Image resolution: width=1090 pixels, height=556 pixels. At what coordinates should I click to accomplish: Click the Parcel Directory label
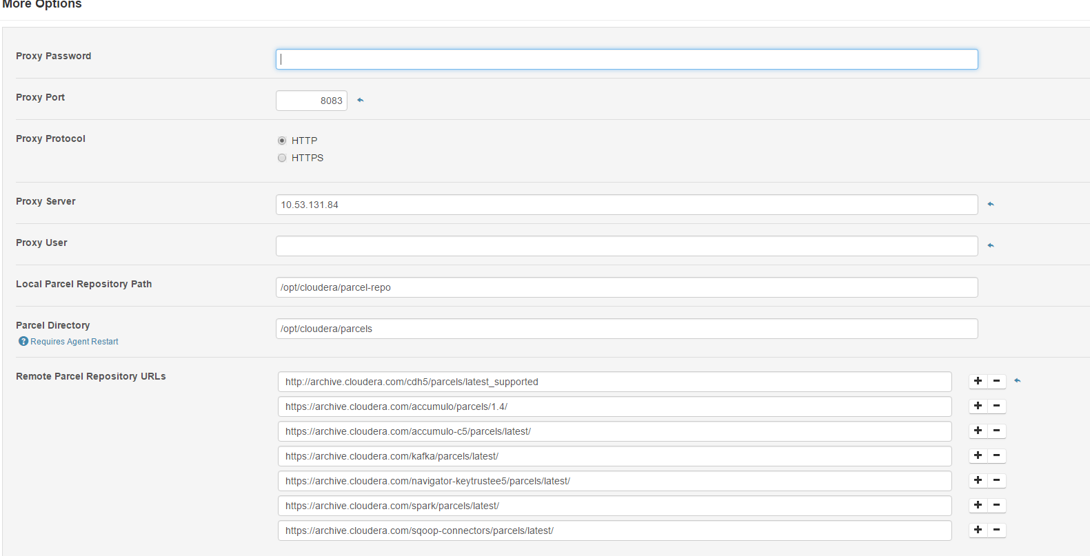[53, 325]
